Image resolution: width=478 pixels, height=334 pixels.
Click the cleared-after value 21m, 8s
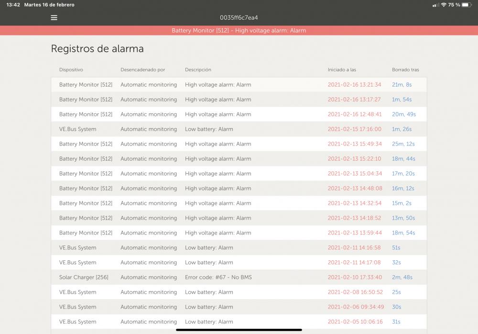(402, 85)
